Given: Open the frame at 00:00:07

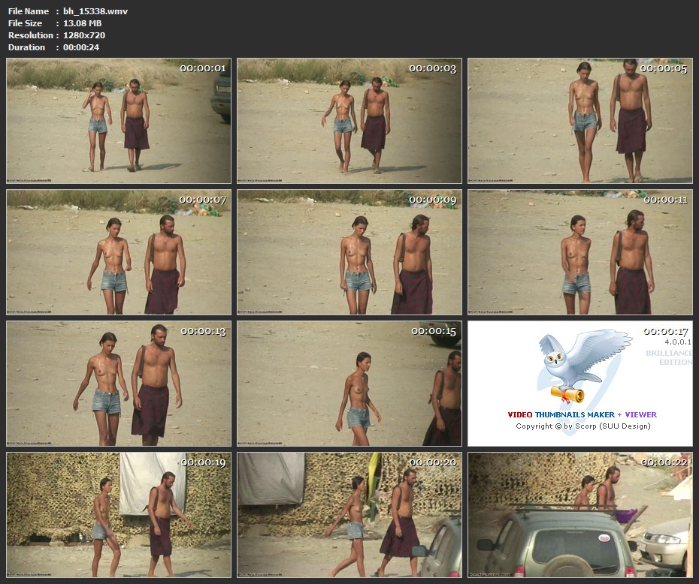Looking at the screenshot, I should click(x=119, y=252).
